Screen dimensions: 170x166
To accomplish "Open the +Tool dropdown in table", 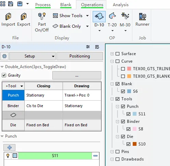I will (x=22, y=86).
